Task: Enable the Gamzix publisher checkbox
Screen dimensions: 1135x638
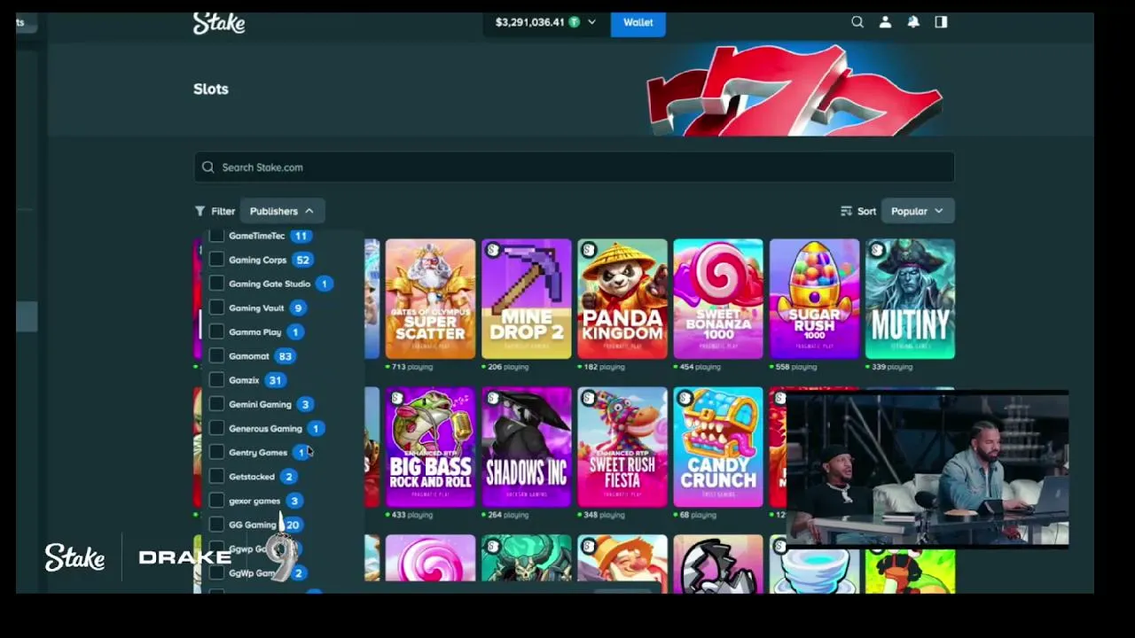Action: click(x=216, y=380)
